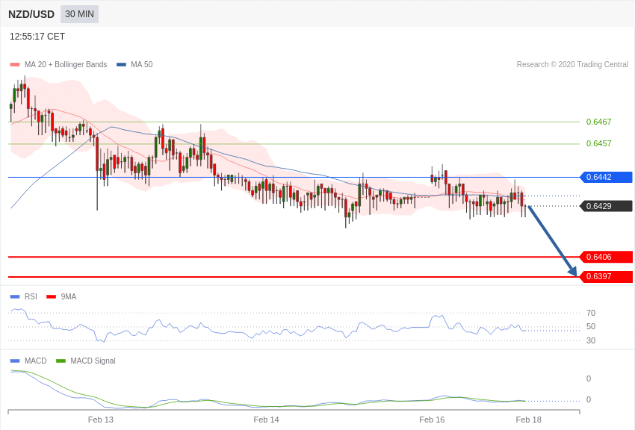Click the MA 50 legend label
Image resolution: width=635 pixels, height=430 pixels.
[141, 64]
